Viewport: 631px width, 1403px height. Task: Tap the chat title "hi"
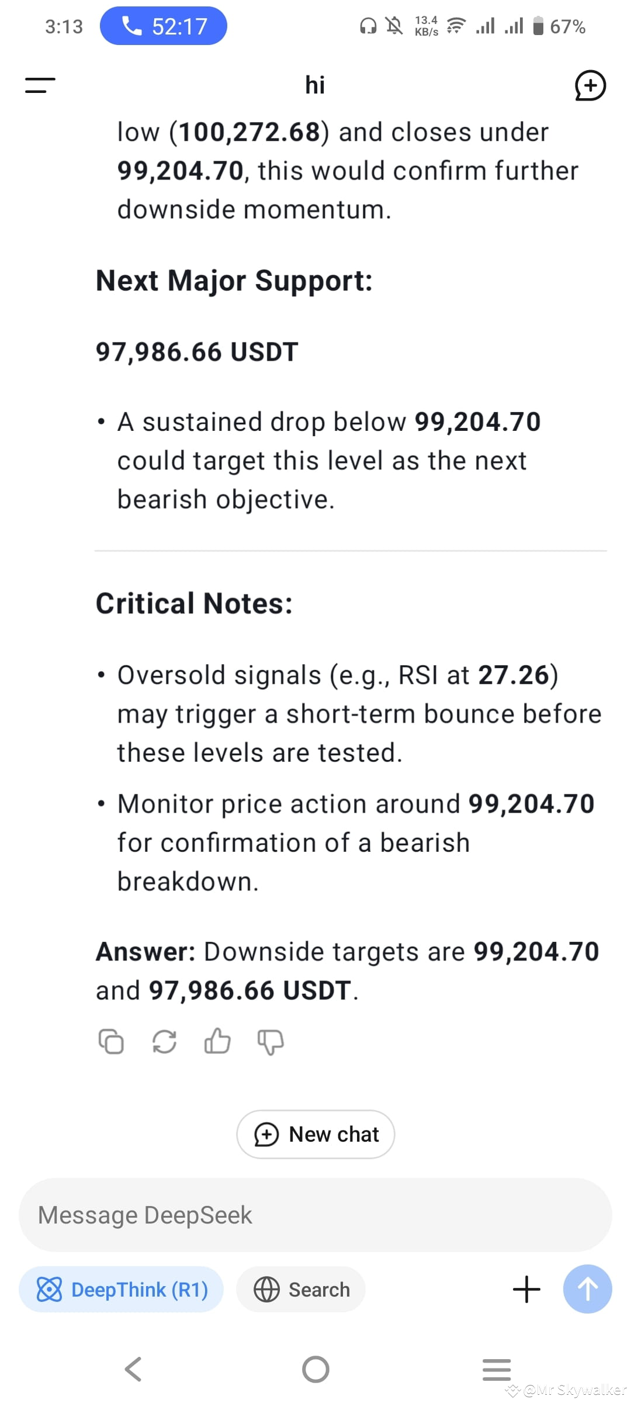315,85
